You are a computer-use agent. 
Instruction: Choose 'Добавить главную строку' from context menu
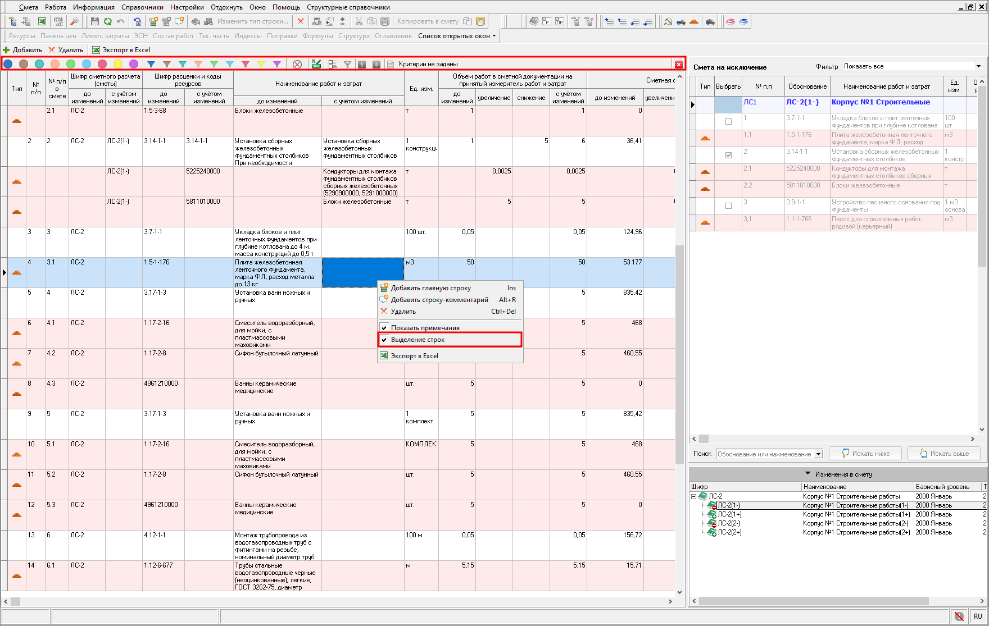tap(450, 288)
